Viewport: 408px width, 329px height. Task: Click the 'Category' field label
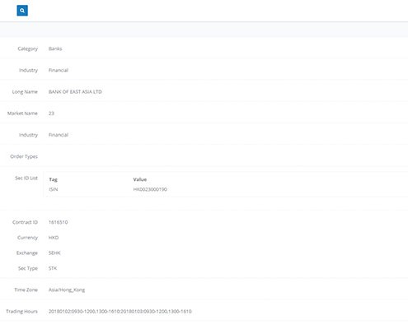27,49
